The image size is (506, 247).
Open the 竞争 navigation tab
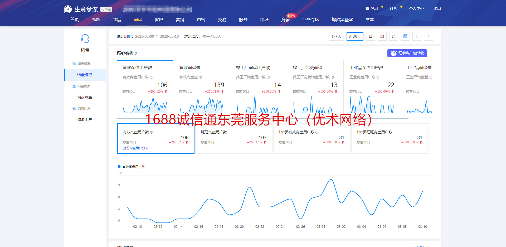[285, 20]
